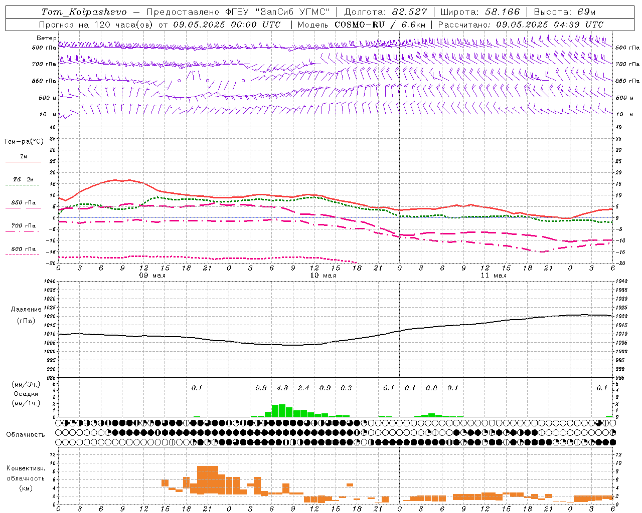Click the '11 мая' date label
The height and width of the screenshot is (513, 642).
(494, 276)
